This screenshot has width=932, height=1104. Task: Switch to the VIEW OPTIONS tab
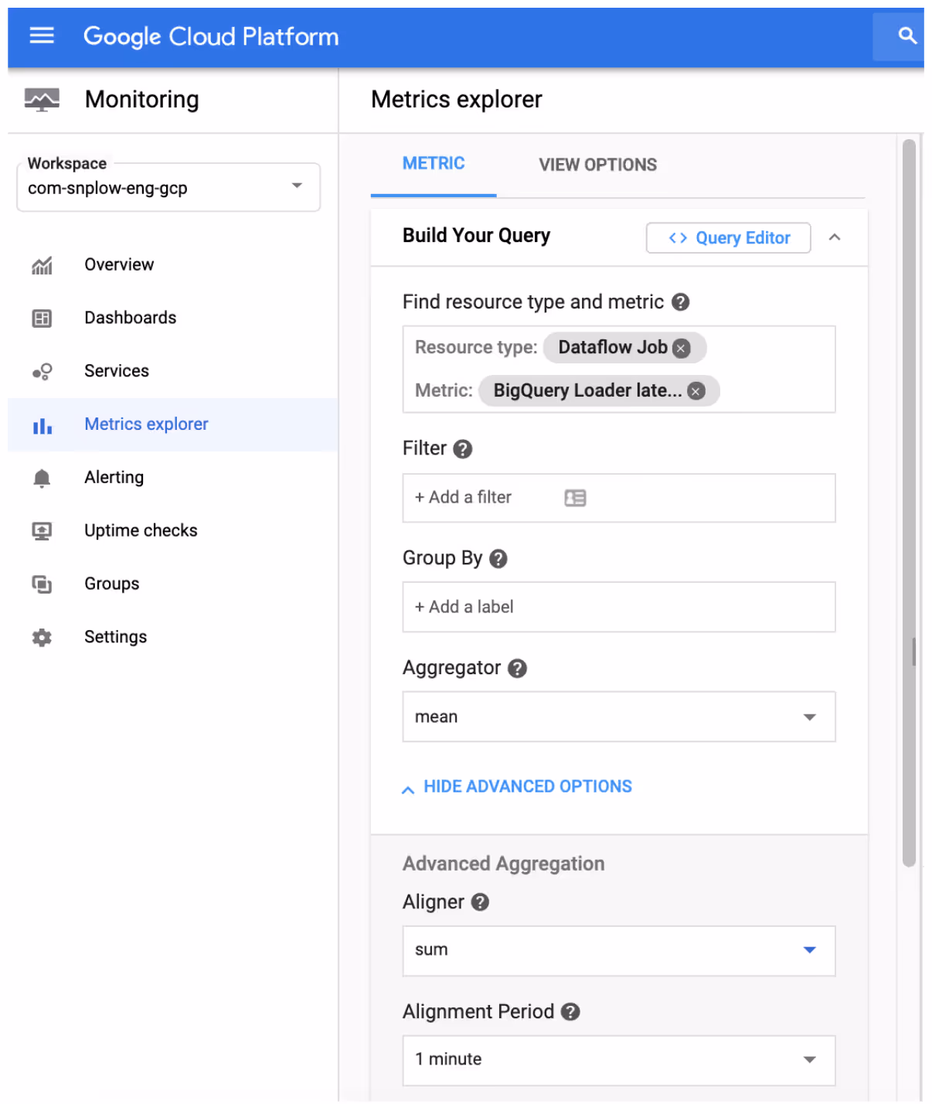[x=597, y=165]
